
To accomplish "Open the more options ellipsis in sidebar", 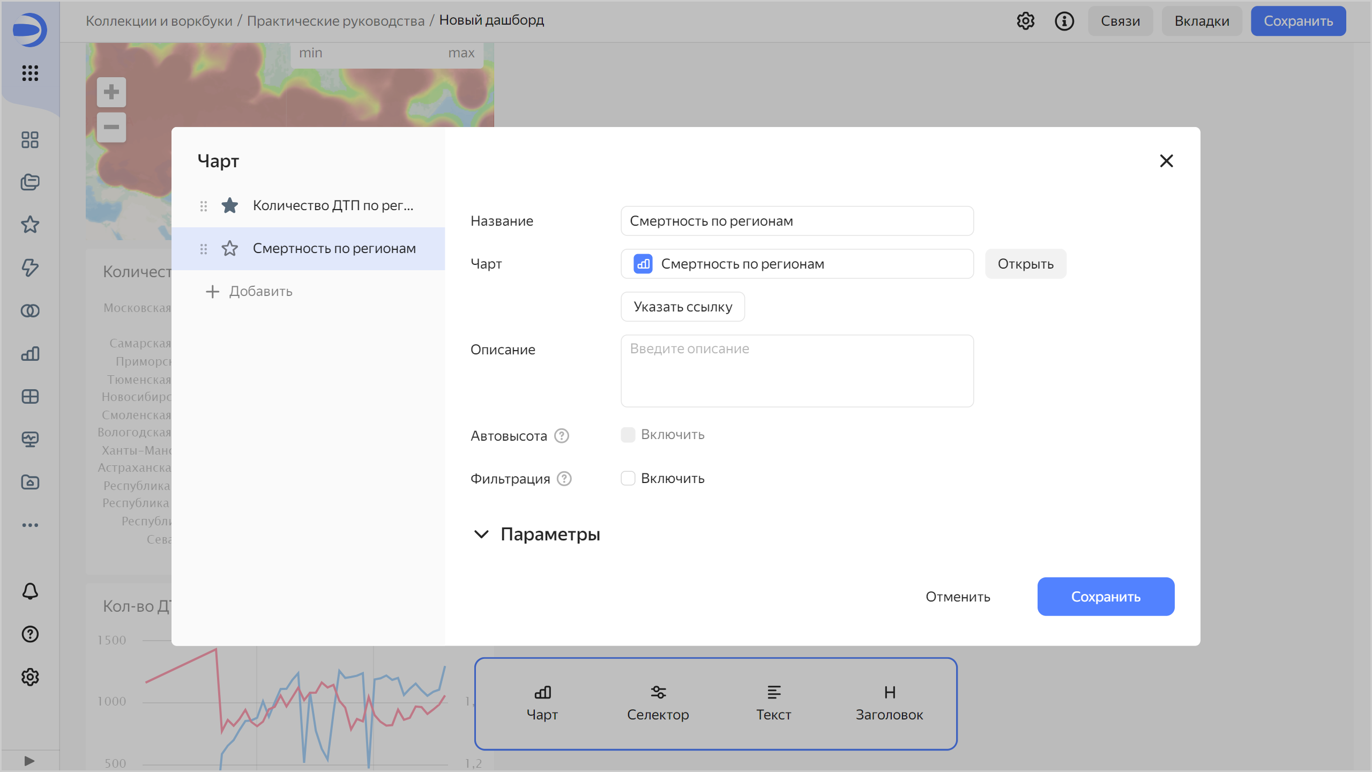I will point(30,525).
